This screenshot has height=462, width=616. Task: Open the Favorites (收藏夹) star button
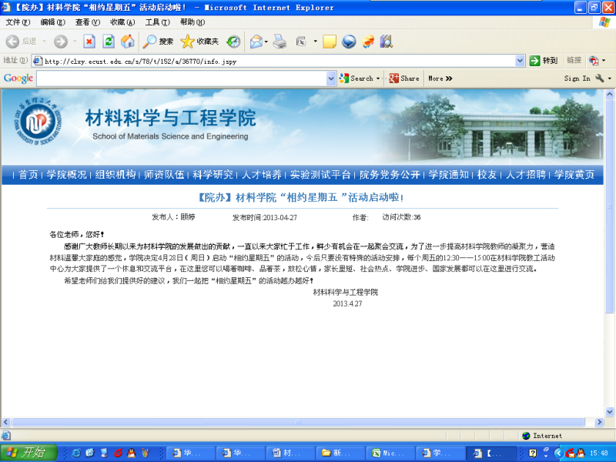[x=199, y=42]
